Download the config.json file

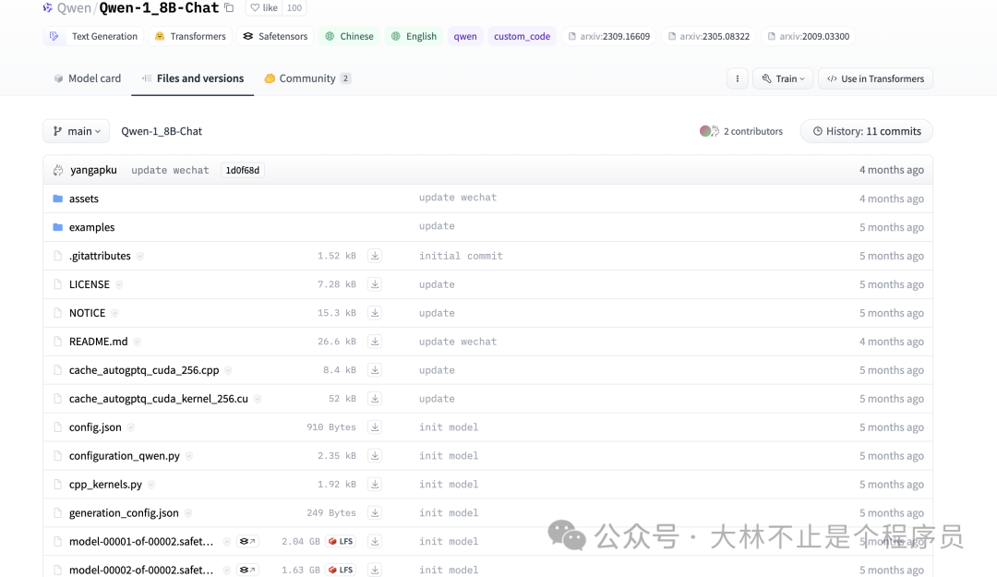pyautogui.click(x=375, y=427)
